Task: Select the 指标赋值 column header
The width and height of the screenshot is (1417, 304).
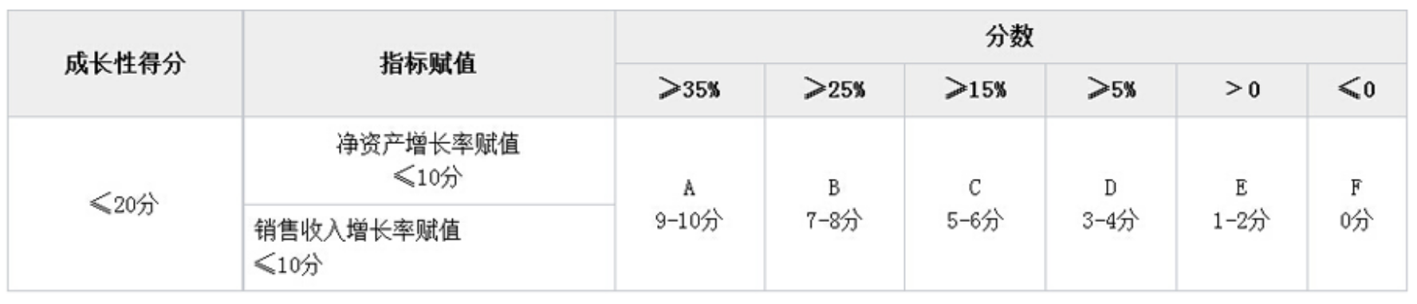Action: (x=429, y=64)
